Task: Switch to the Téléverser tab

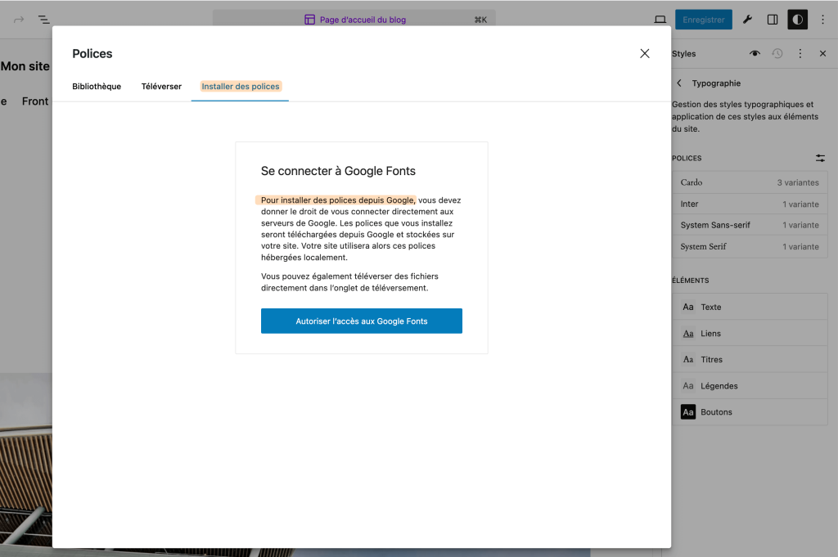Action: pyautogui.click(x=161, y=87)
